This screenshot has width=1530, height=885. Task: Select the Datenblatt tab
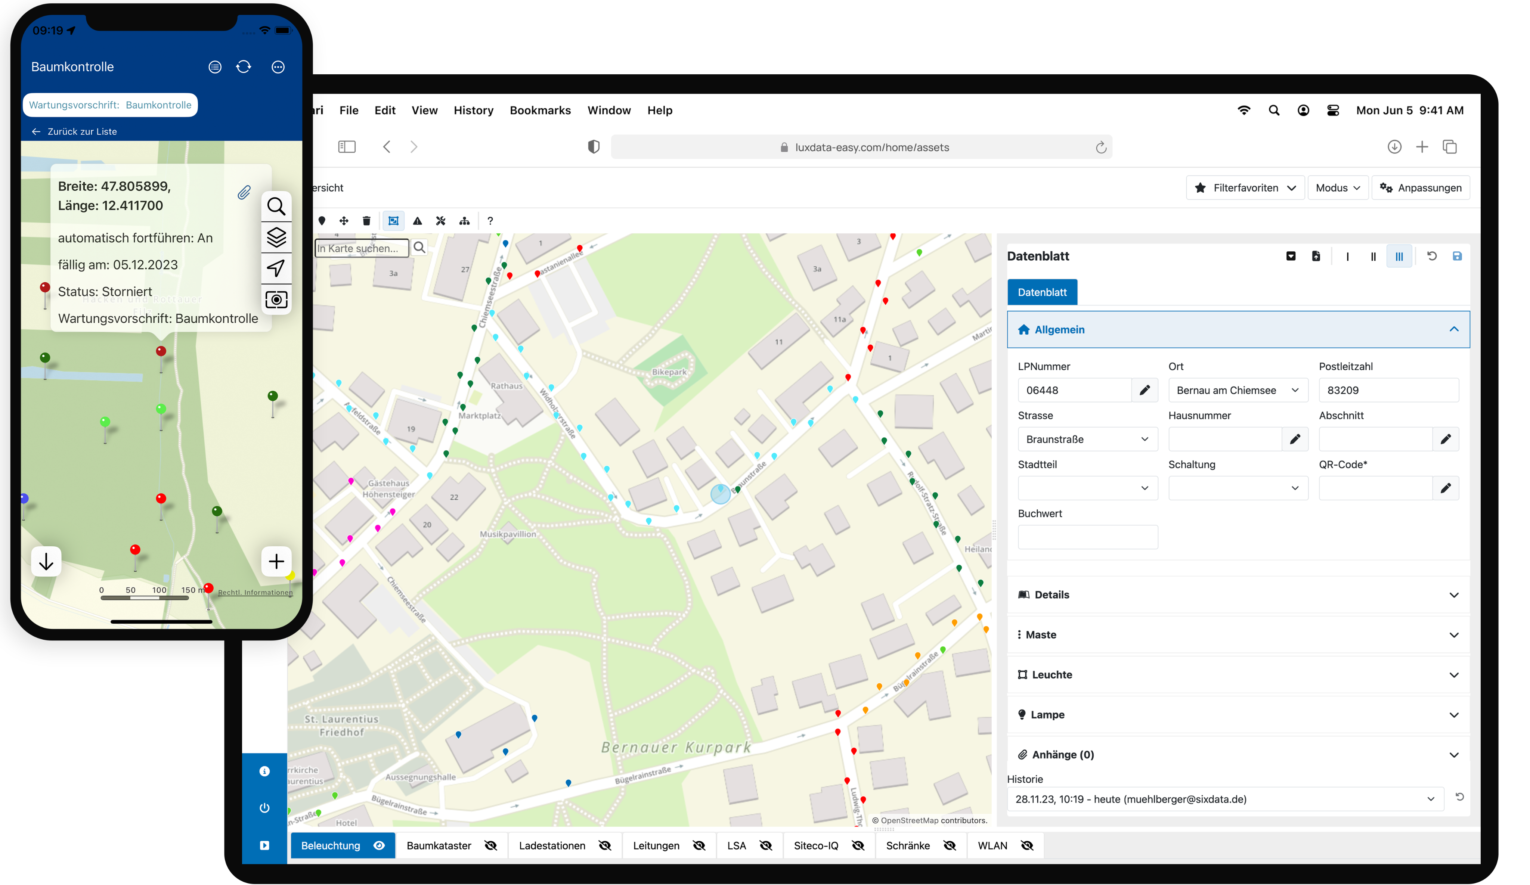click(x=1042, y=292)
